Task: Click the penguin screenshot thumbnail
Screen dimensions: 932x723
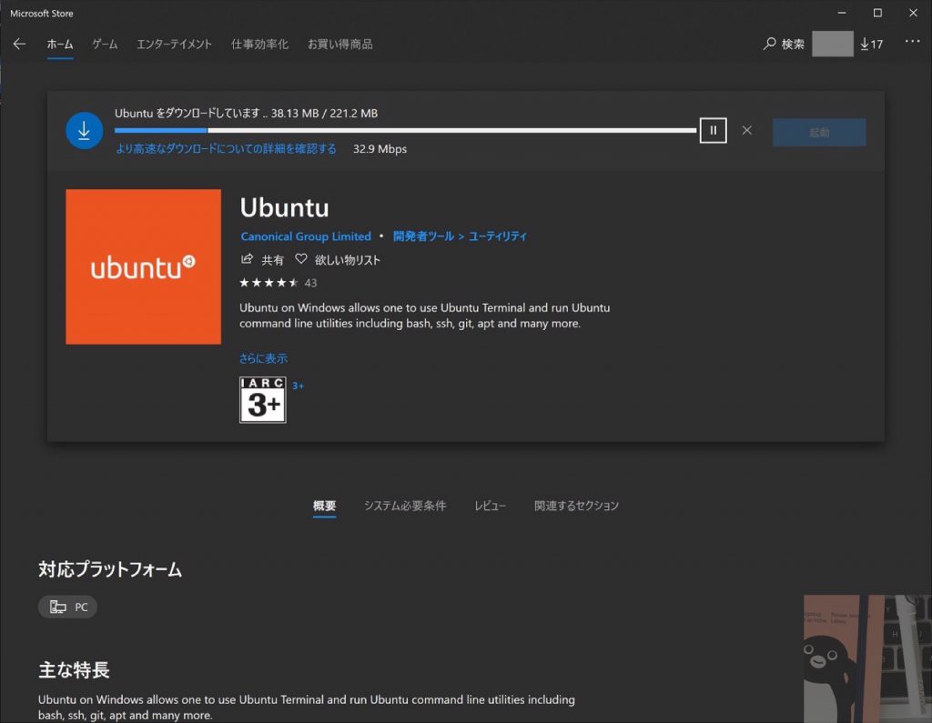Action: point(867,658)
